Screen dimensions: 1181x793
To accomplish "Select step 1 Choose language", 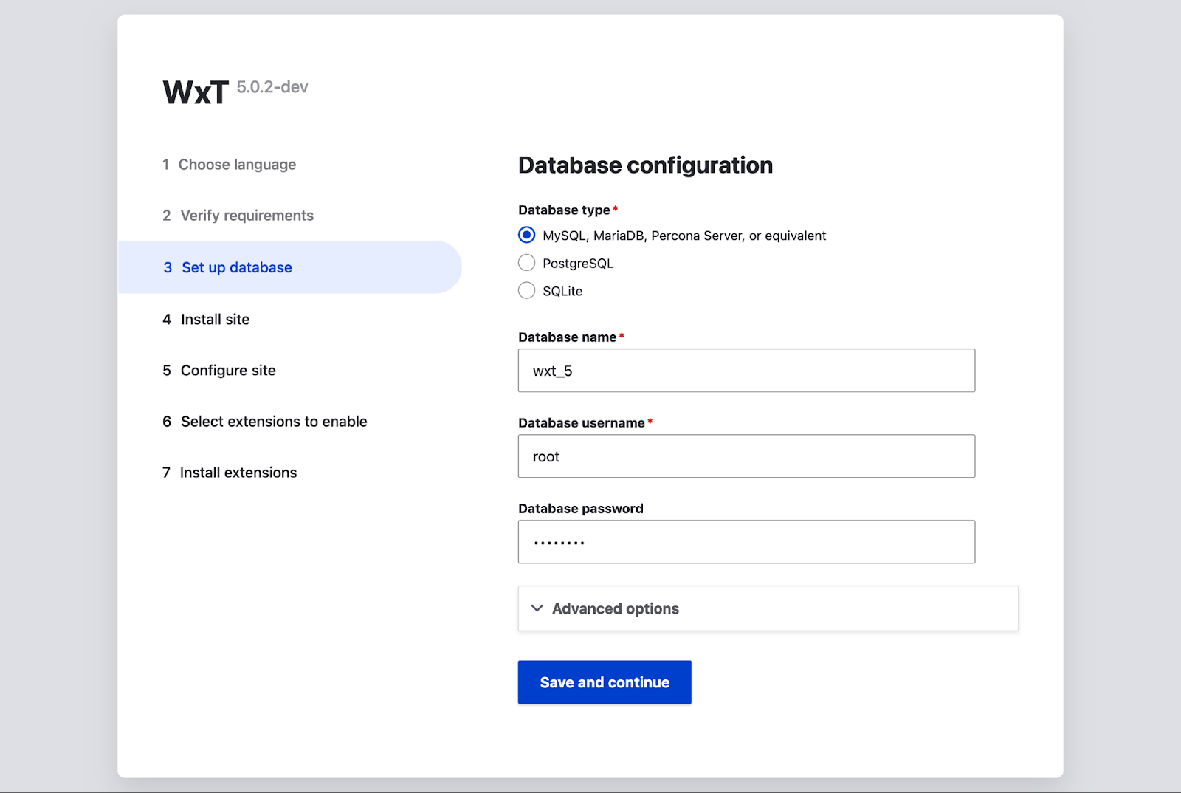I will point(236,165).
